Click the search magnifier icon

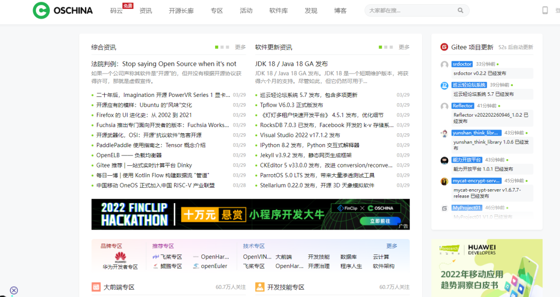click(461, 10)
